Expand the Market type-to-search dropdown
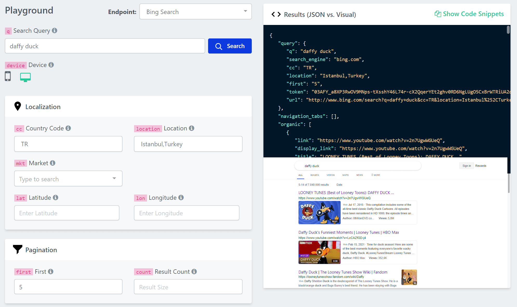Viewport: 517px width, 307px height. pos(114,178)
